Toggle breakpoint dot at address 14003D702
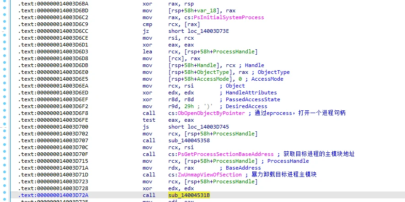Screen dimensions: 405x202 click(x=5, y=130)
